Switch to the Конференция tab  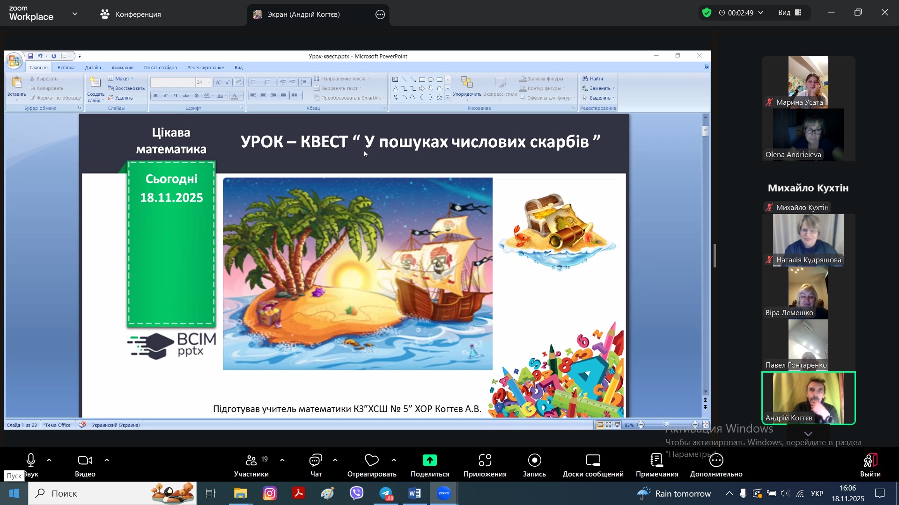click(131, 14)
